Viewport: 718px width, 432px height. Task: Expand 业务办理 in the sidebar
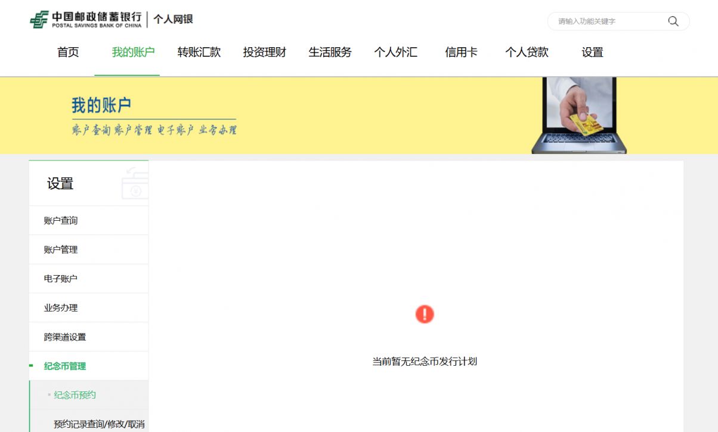89,308
